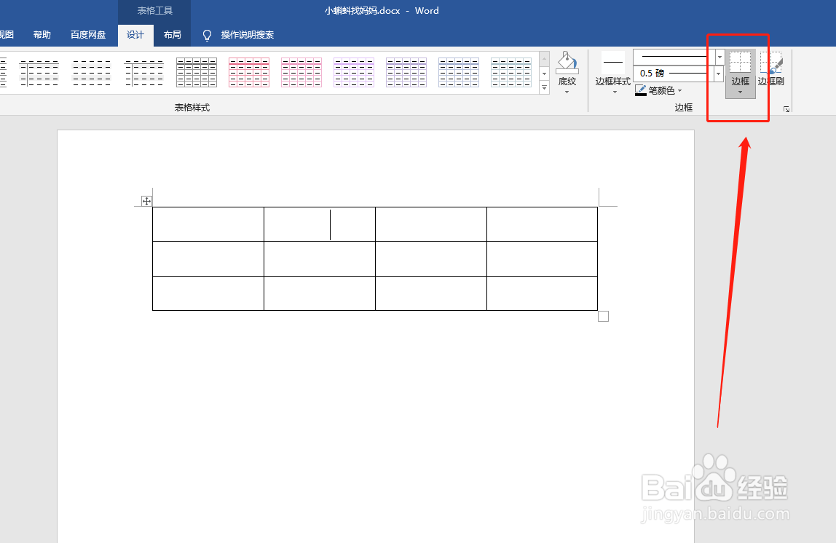This screenshot has height=543, width=836.
Task: Open the line style dropdown
Action: (x=719, y=57)
